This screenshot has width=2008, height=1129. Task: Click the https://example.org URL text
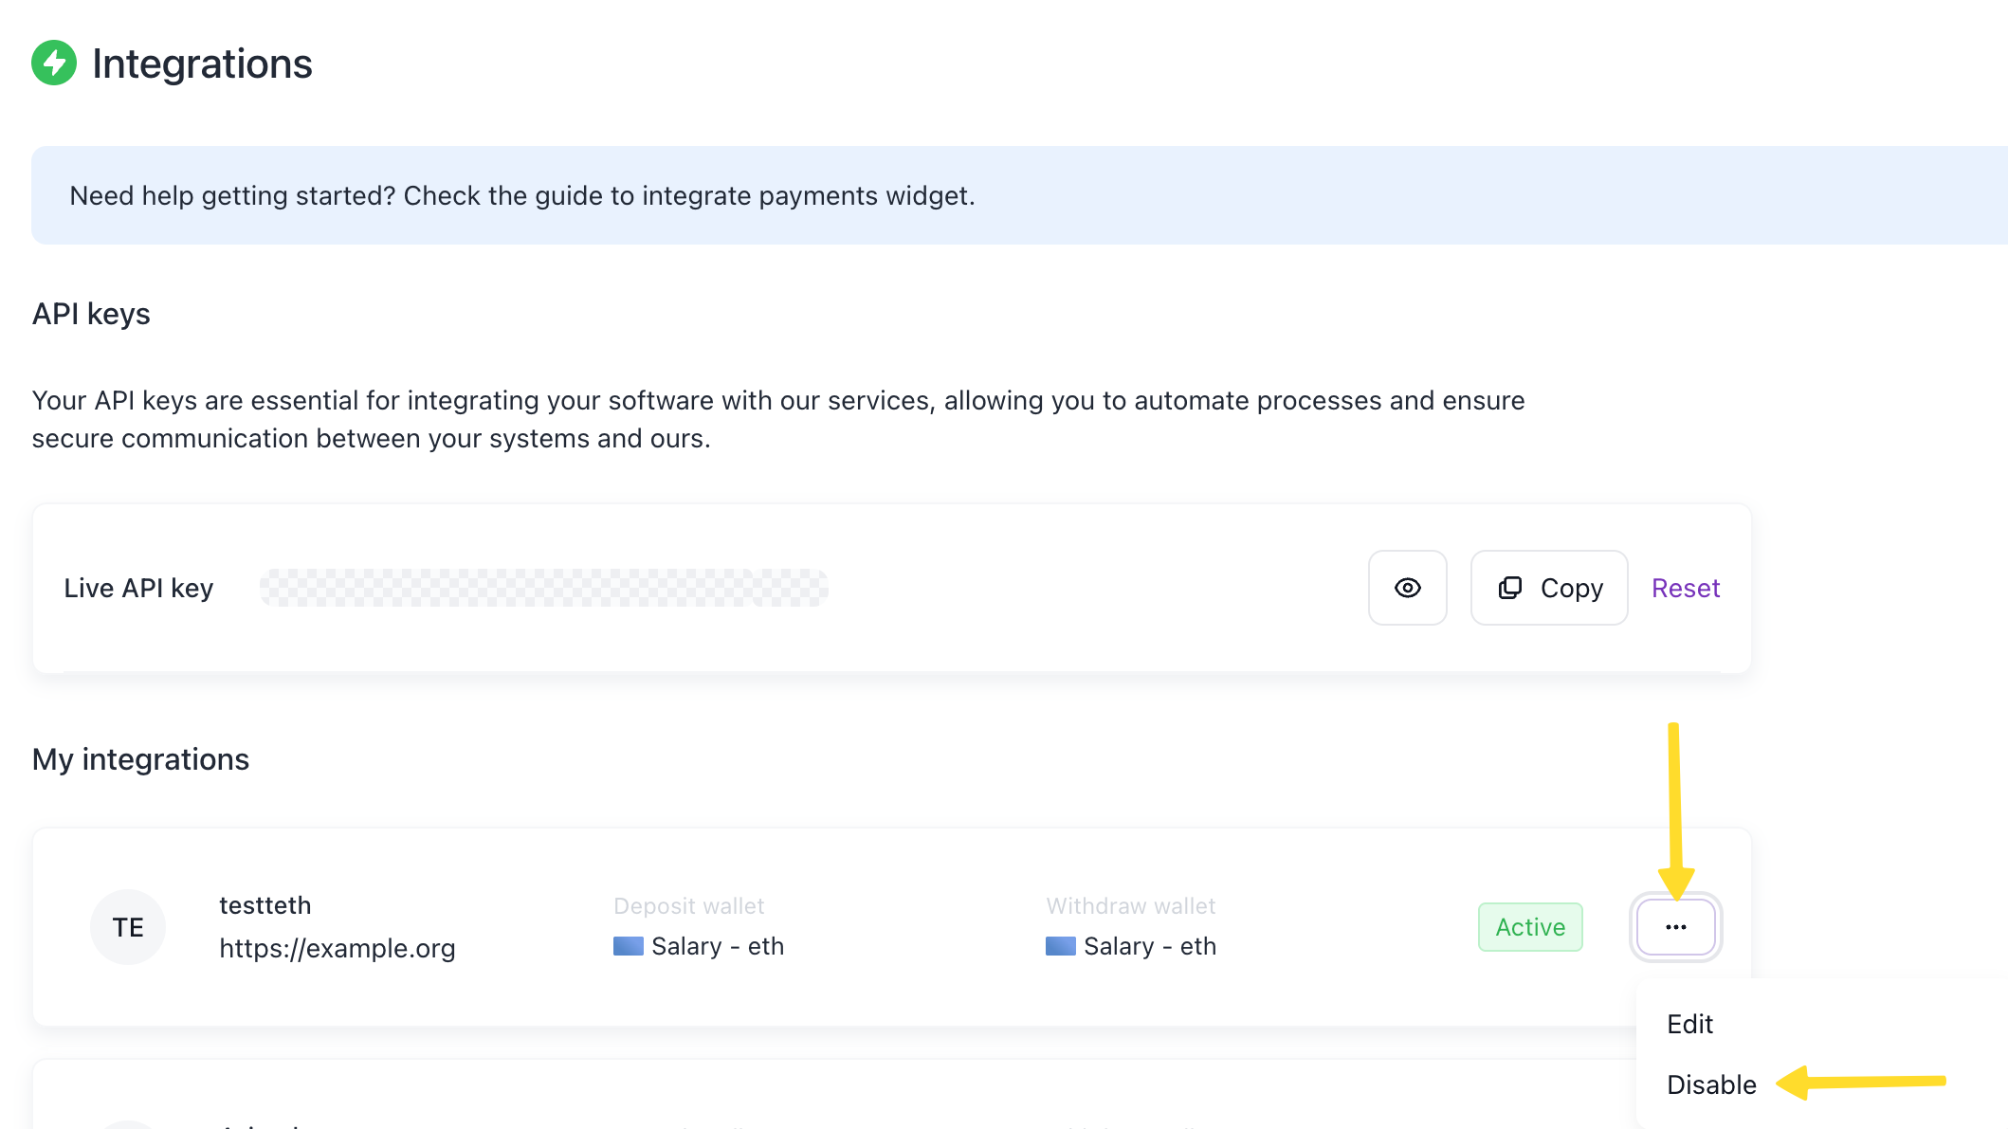pos(337,948)
